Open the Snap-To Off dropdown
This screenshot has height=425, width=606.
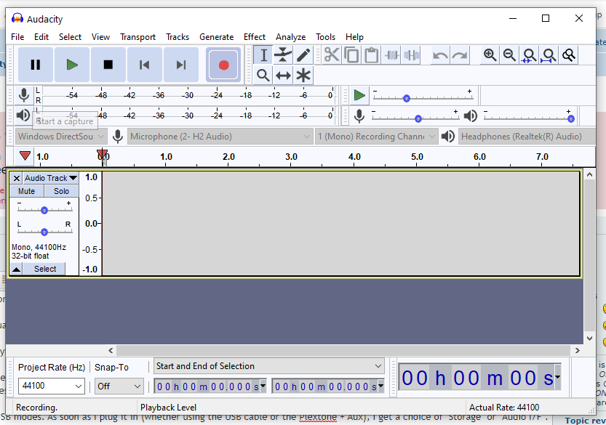(x=119, y=386)
